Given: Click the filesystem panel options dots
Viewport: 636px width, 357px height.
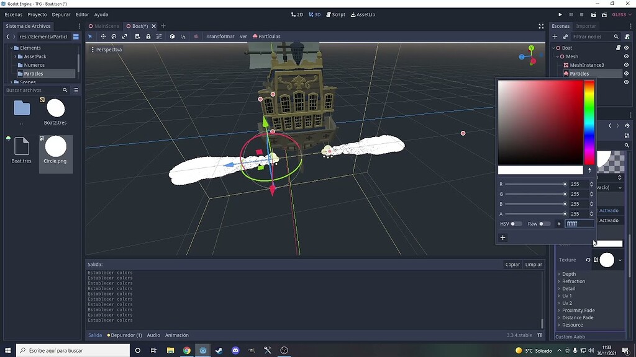Looking at the screenshot, I should (79, 26).
